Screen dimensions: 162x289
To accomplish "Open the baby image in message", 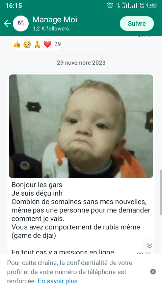I will pos(81,126).
